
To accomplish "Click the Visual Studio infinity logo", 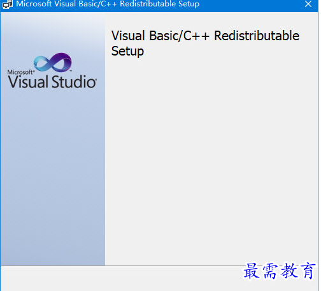I will pos(53,62).
